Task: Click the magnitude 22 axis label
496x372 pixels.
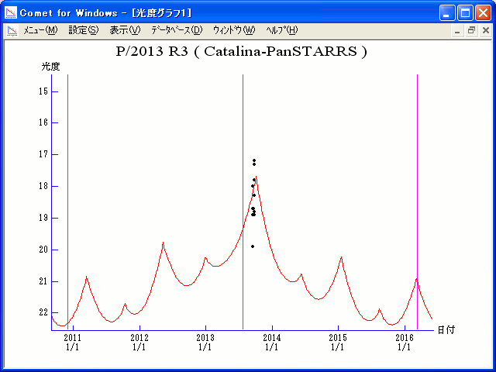Action: click(43, 312)
